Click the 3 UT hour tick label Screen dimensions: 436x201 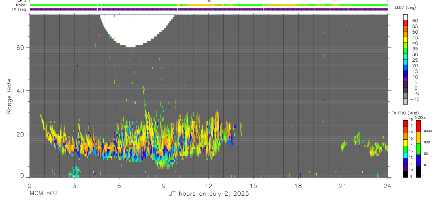(x=74, y=186)
